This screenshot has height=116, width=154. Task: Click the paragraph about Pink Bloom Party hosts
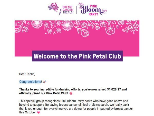coord(76,107)
